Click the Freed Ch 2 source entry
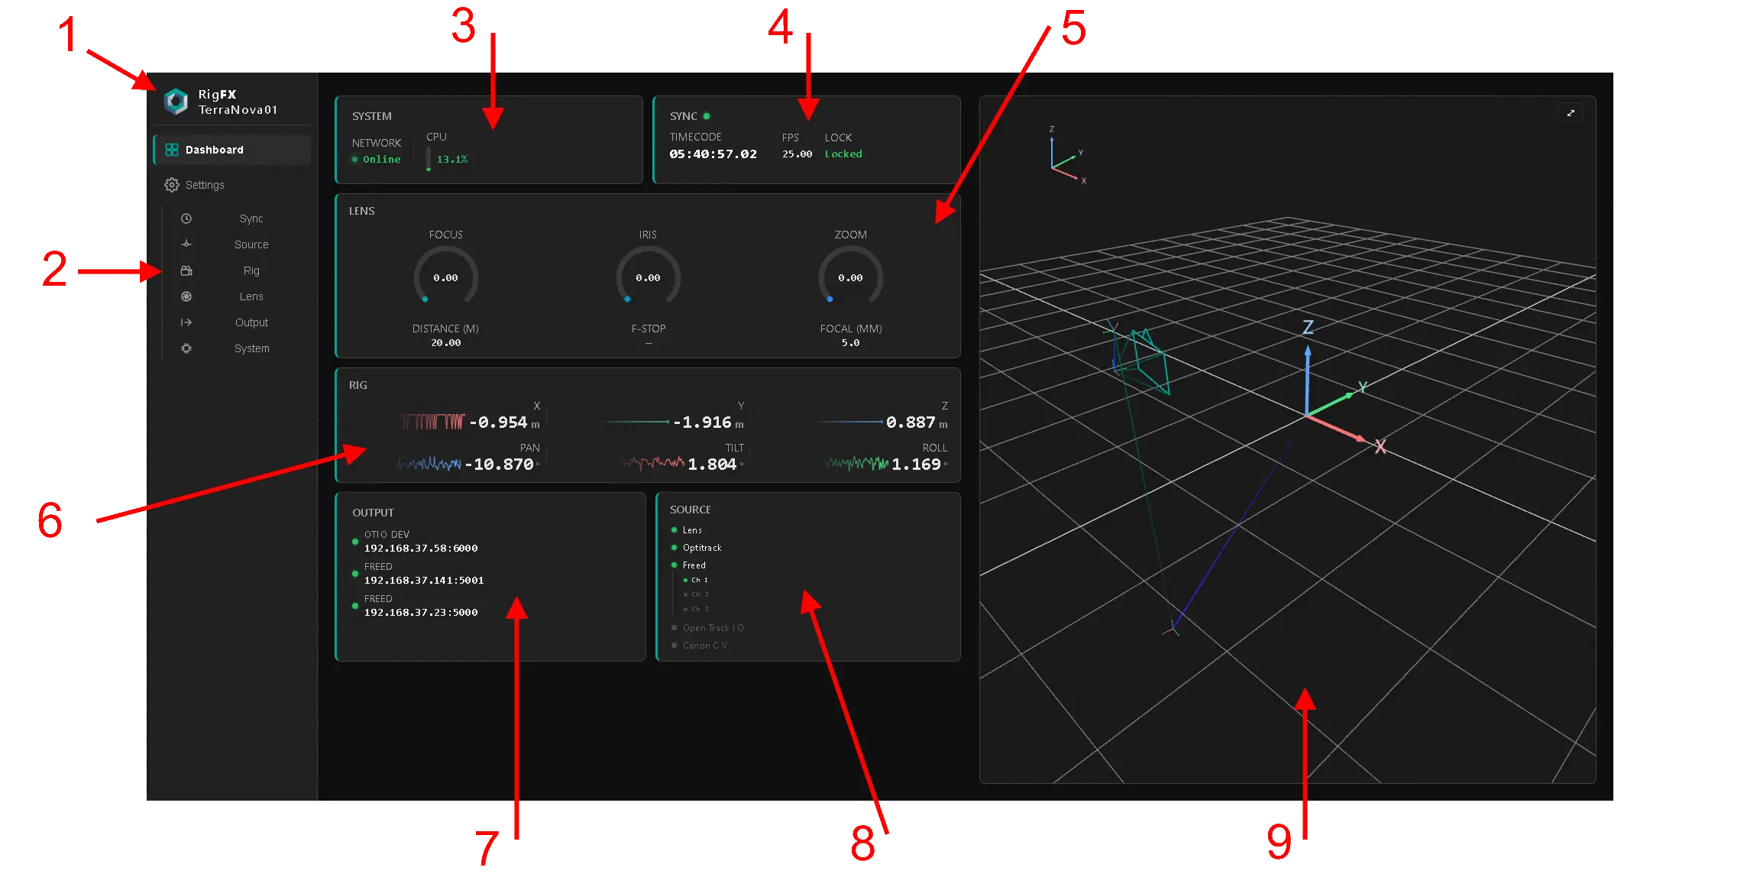Viewport: 1760px width, 874px height. (696, 595)
